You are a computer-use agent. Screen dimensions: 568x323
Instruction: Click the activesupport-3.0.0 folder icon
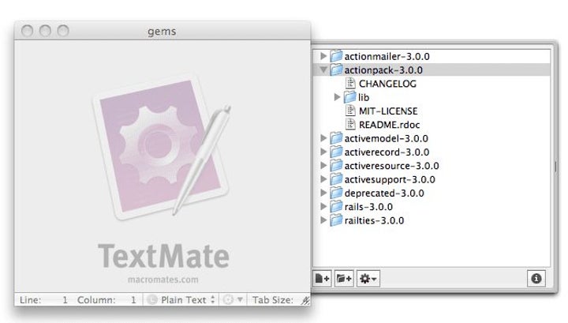tap(336, 179)
